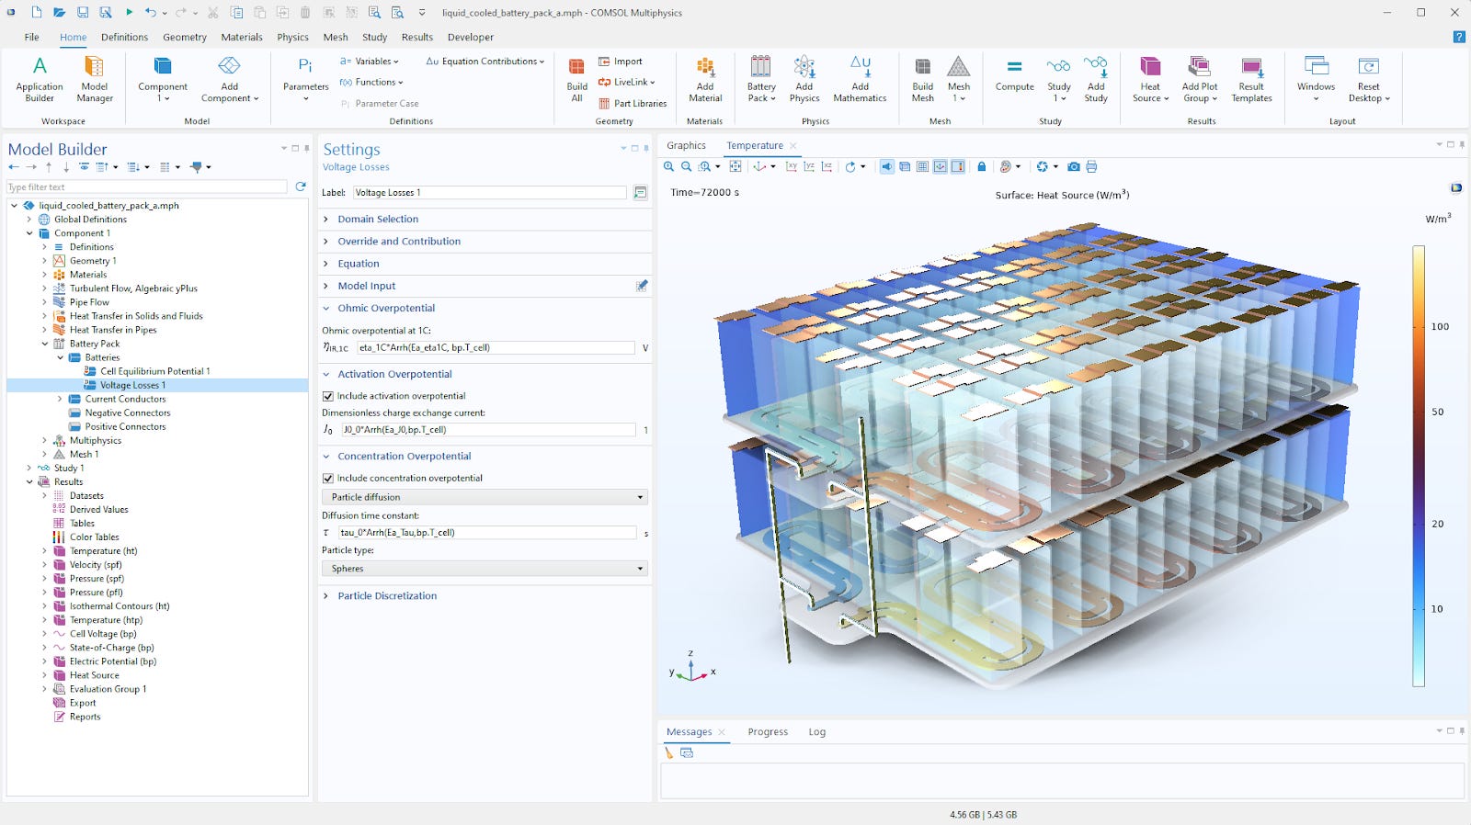Click Zoom In in Graphics toolbar
This screenshot has width=1471, height=825.
pos(669,167)
